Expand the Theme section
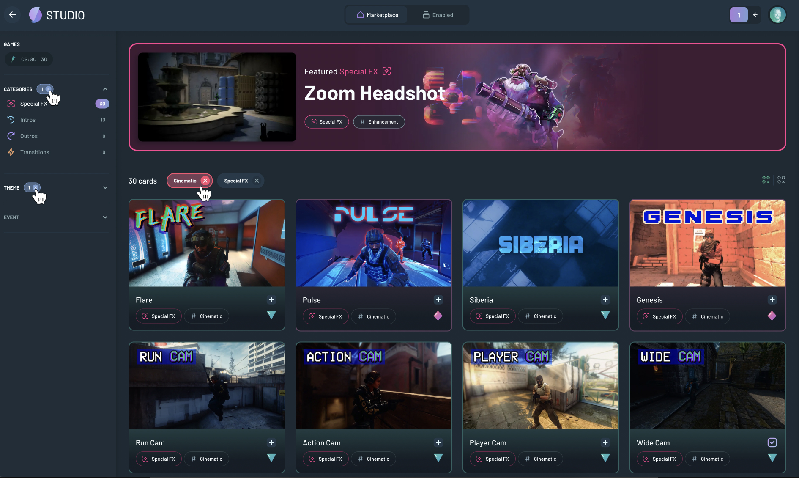Viewport: 799px width, 478px height. 105,188
